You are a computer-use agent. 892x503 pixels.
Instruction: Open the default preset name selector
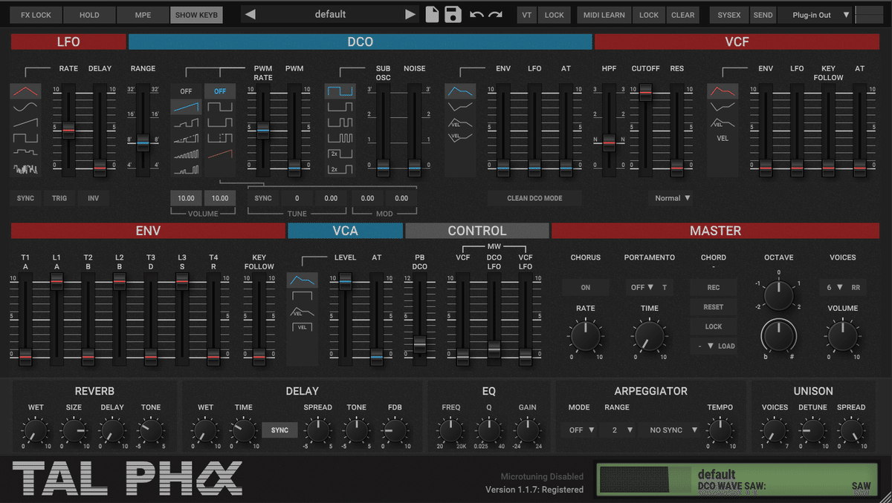330,14
